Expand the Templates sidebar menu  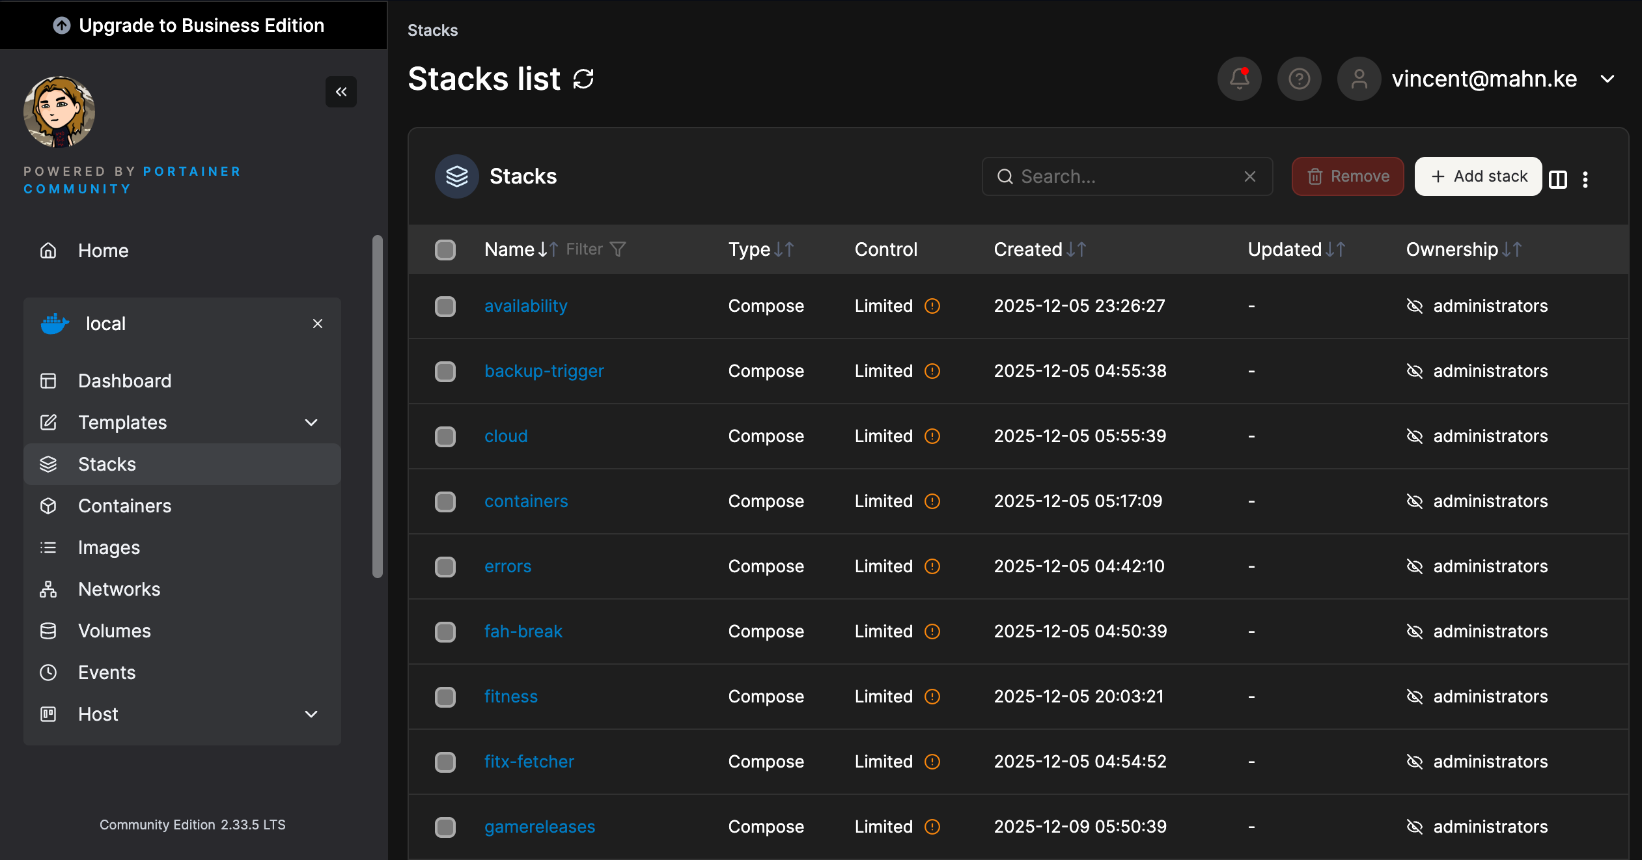(x=311, y=423)
